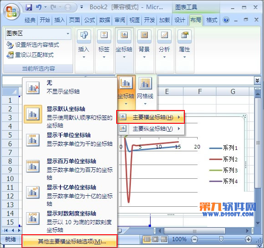Click 设置所选内容格式 button
This screenshot has width=264, height=248.
(x=33, y=45)
